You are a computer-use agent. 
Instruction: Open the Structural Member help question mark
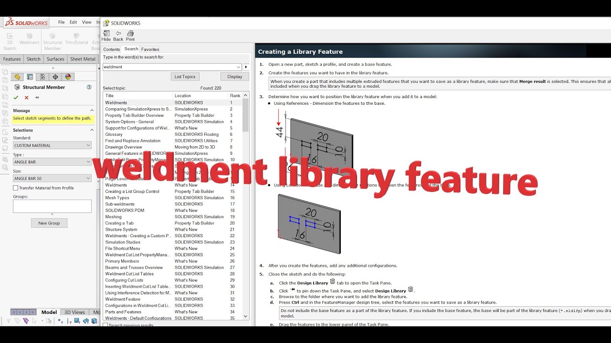(89, 87)
